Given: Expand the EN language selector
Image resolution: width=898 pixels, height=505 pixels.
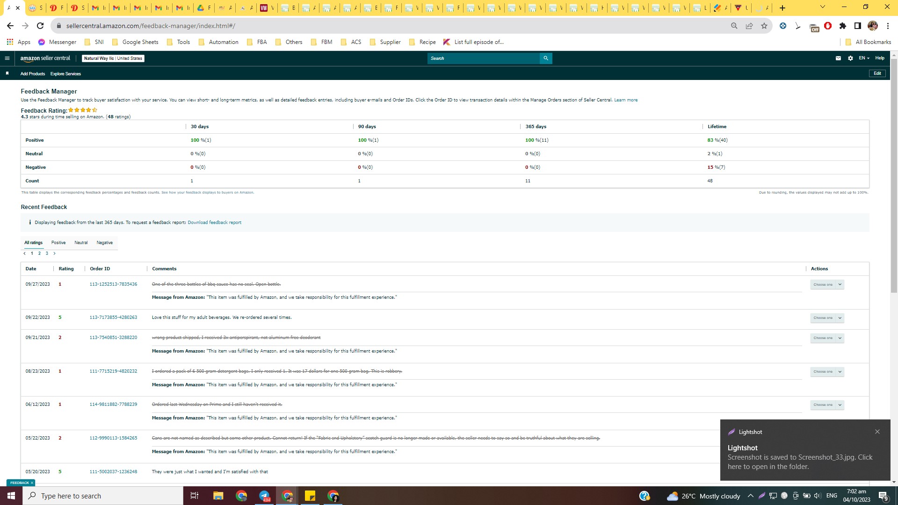Looking at the screenshot, I should (864, 58).
